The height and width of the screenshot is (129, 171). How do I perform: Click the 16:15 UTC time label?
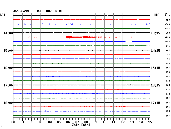point(155,85)
